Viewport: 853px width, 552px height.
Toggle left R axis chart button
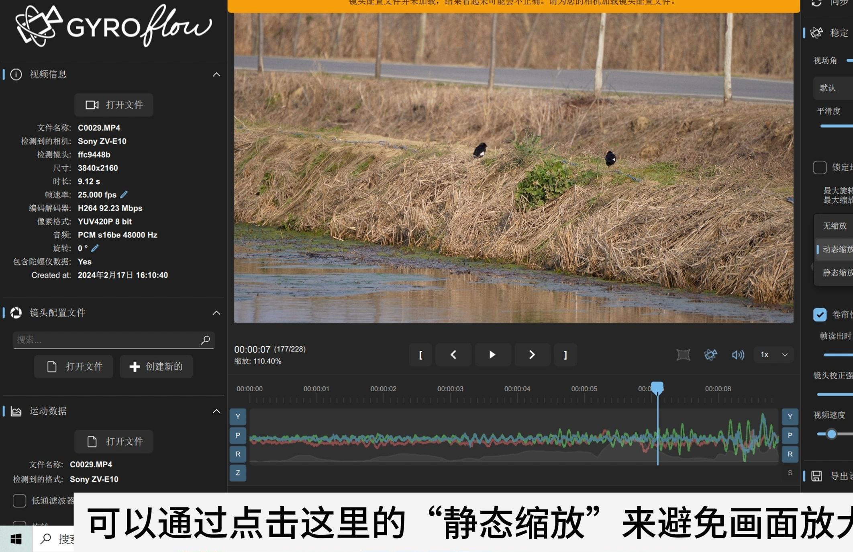pos(238,454)
